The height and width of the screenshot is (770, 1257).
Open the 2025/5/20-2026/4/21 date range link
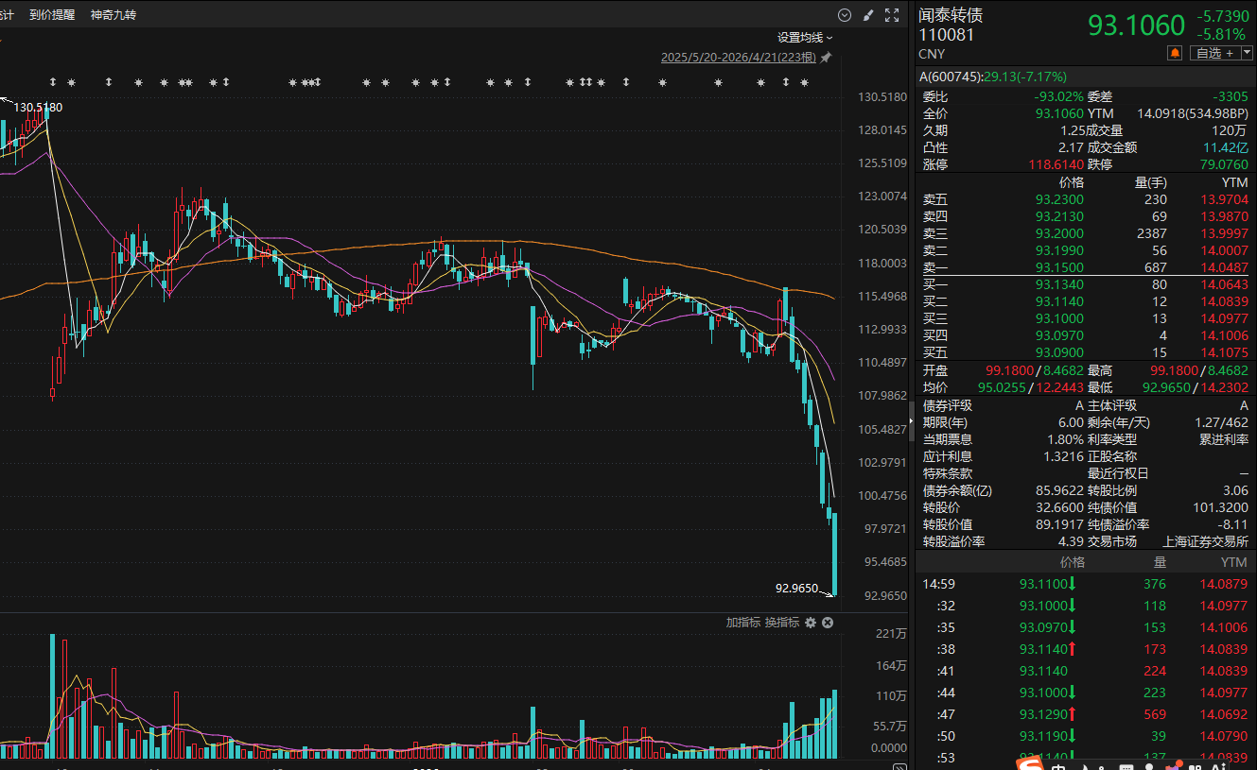point(739,58)
